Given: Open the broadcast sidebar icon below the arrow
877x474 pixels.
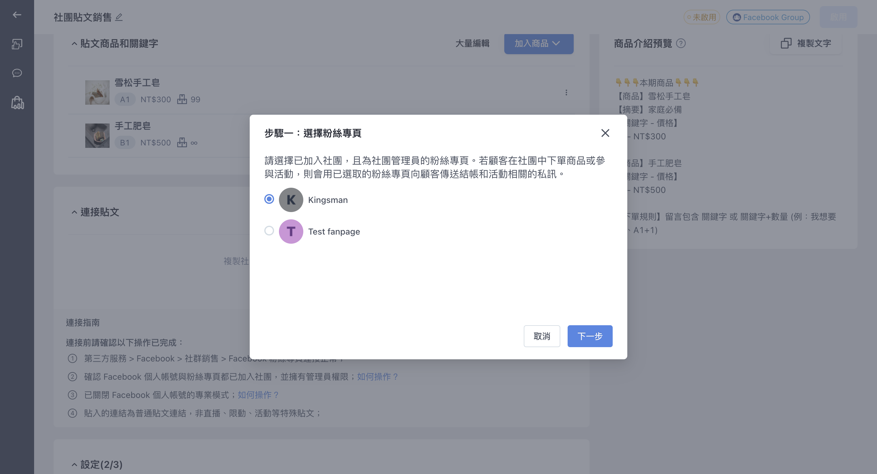Looking at the screenshot, I should 17,44.
